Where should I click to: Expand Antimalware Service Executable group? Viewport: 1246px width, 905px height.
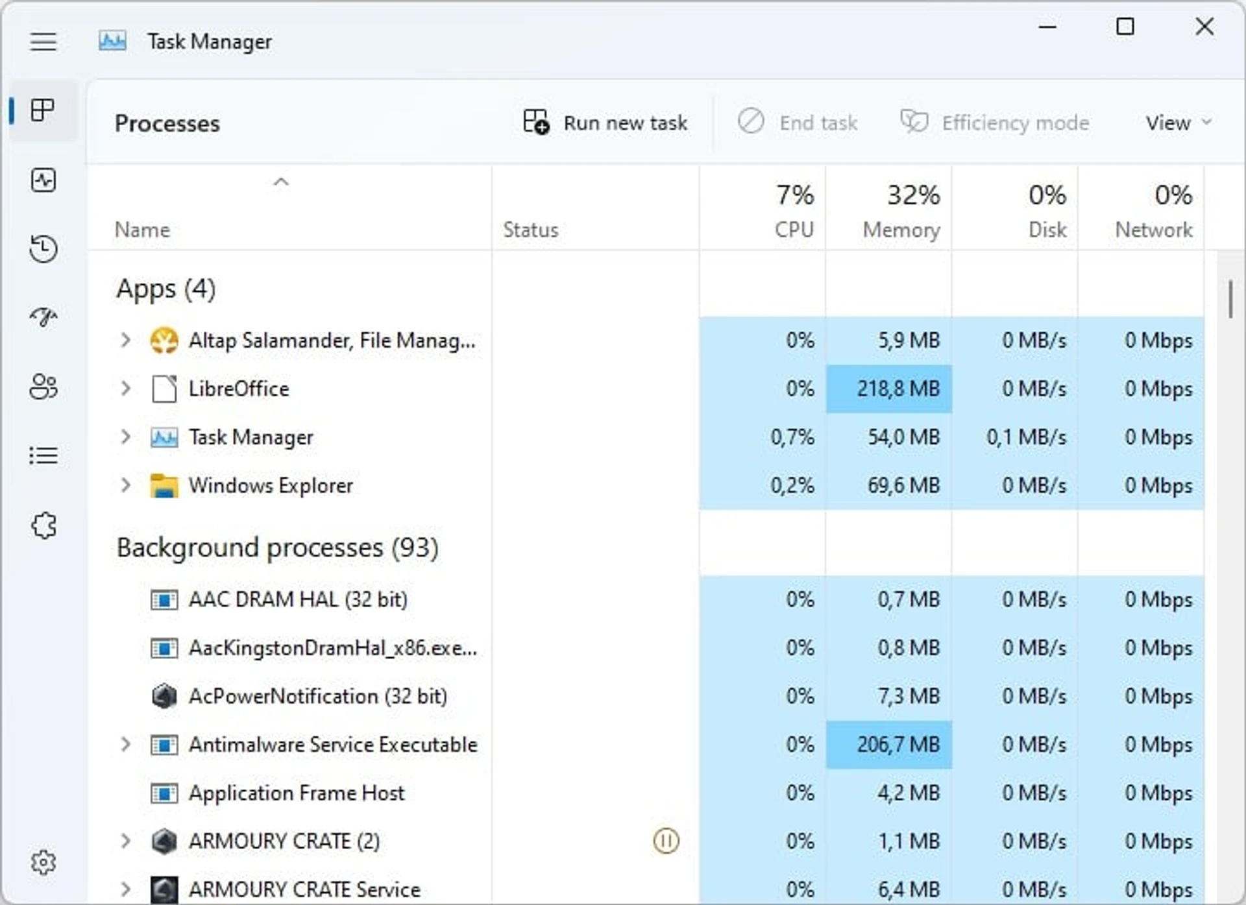click(x=125, y=743)
